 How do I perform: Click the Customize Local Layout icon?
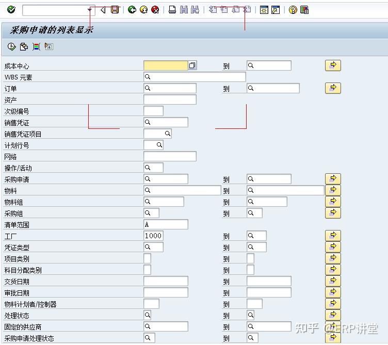coord(276,10)
